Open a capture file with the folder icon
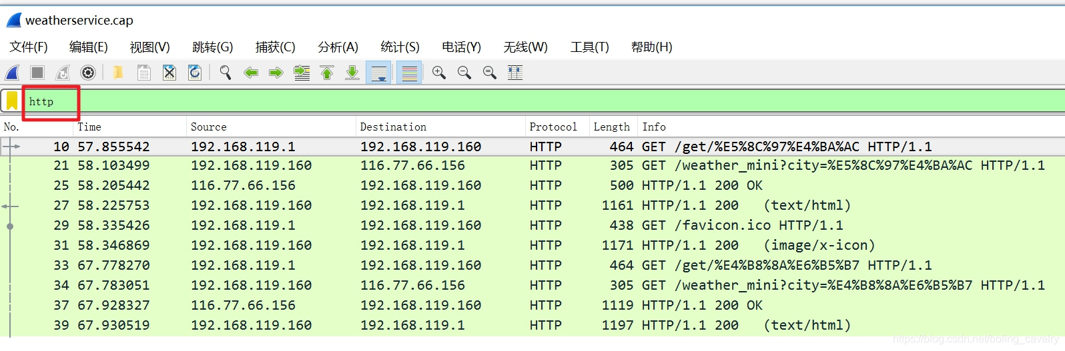Screen dimensions: 1065x351 [118, 73]
